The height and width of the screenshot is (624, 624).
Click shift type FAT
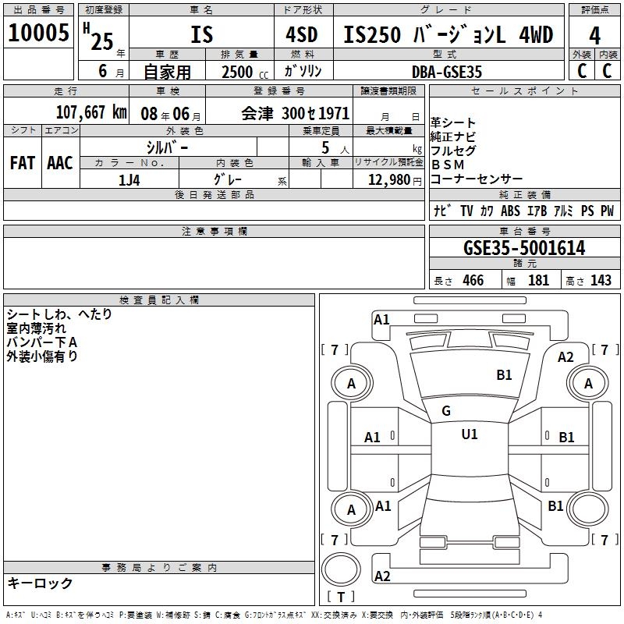coord(23,163)
